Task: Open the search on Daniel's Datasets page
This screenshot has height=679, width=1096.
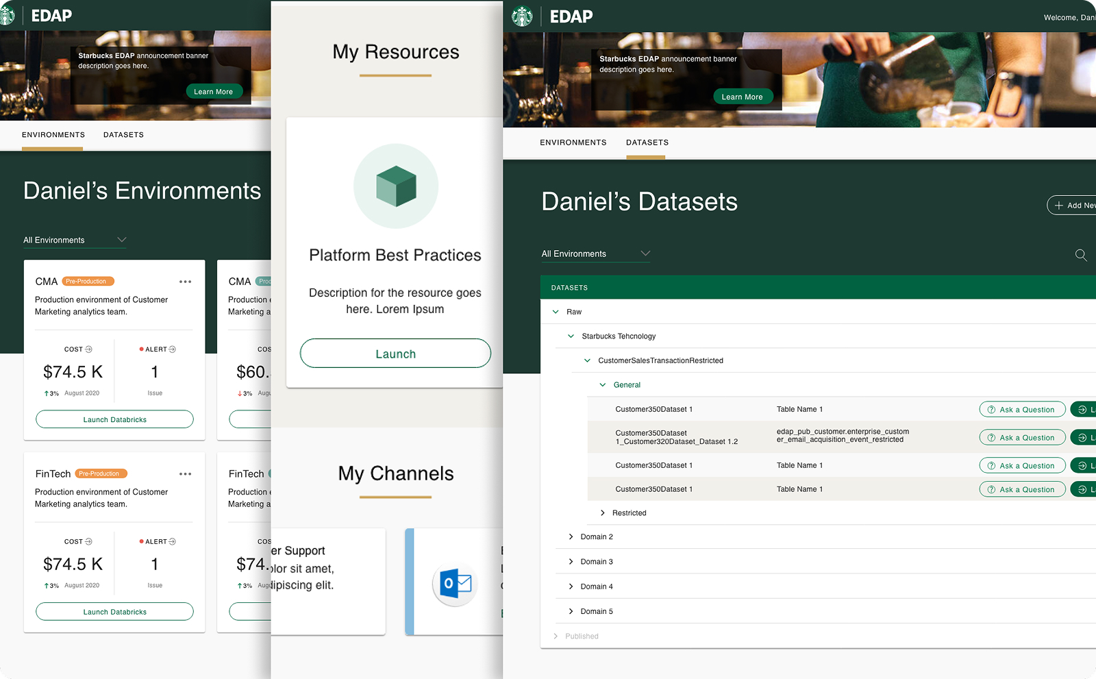Action: 1081,255
